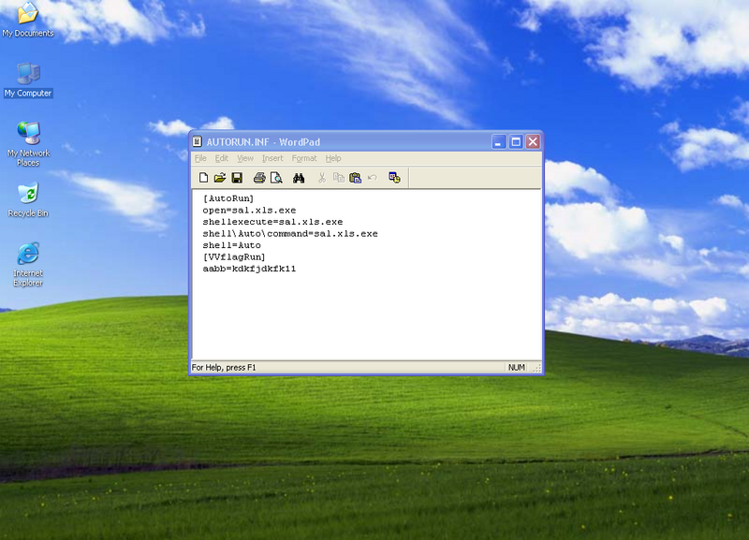The height and width of the screenshot is (540, 749).
Task: Open the Edit menu
Action: point(222,158)
